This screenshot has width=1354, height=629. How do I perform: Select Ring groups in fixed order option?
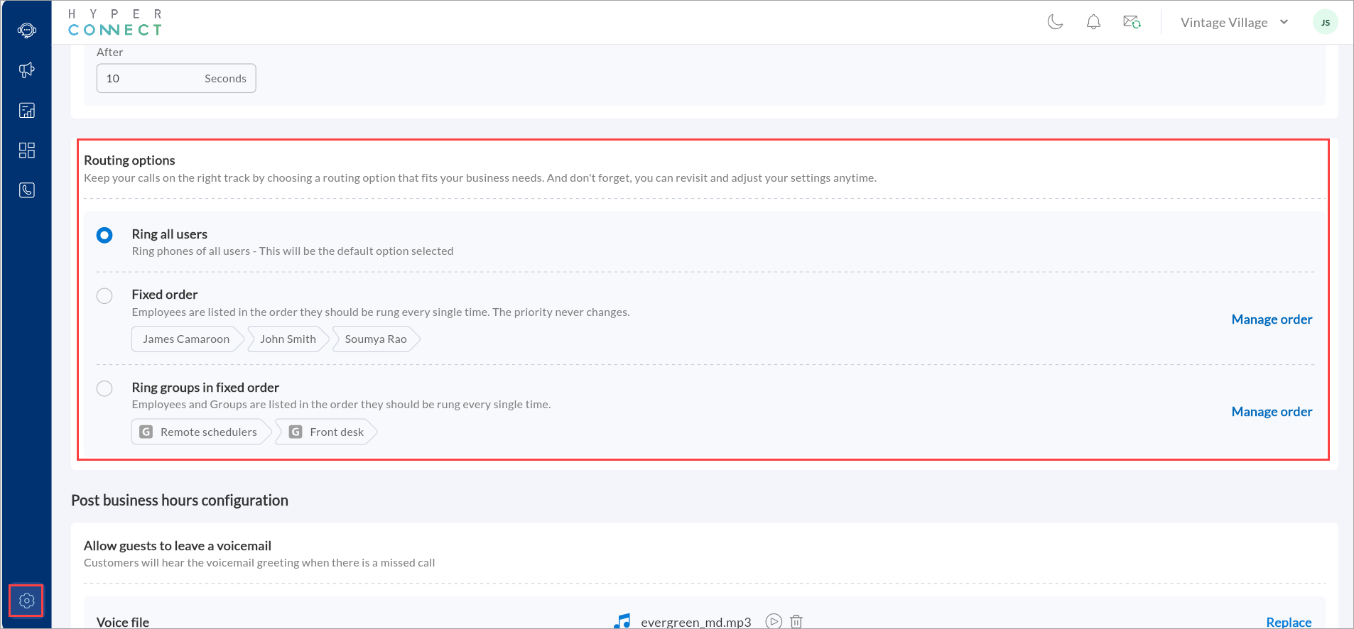(104, 388)
